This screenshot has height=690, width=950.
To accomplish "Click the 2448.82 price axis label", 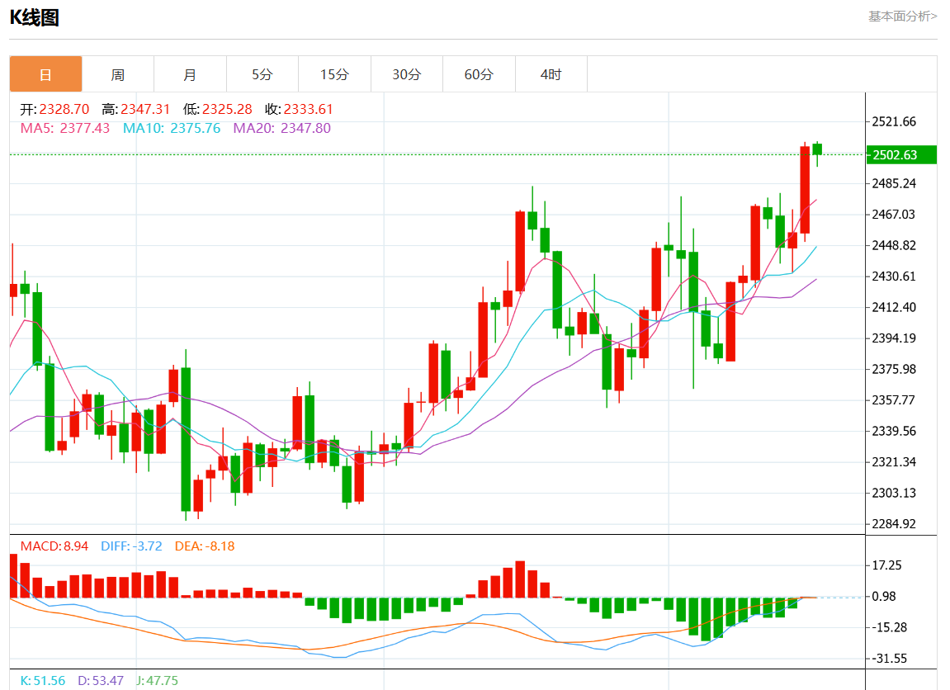I will pyautogui.click(x=894, y=245).
